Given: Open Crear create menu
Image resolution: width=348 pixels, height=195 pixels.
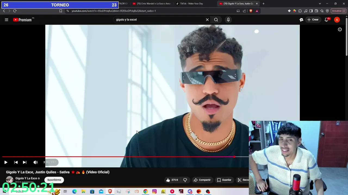Looking at the screenshot, I should pos(313,19).
